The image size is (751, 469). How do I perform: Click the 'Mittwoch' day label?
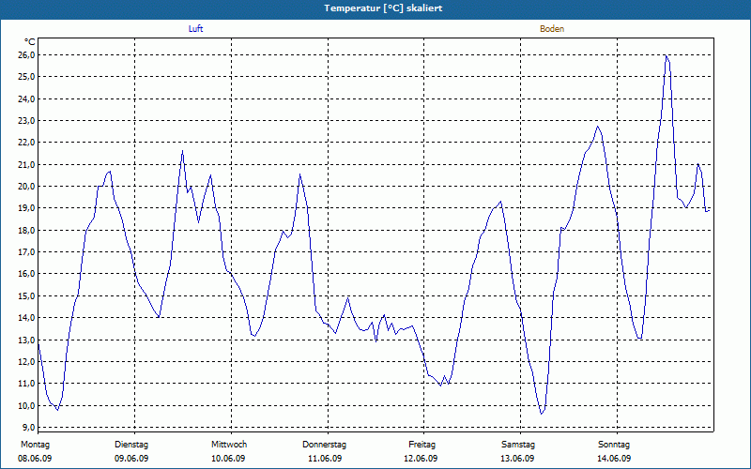click(x=229, y=445)
